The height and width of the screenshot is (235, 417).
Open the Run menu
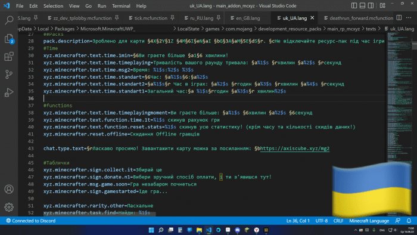[x=102, y=6]
